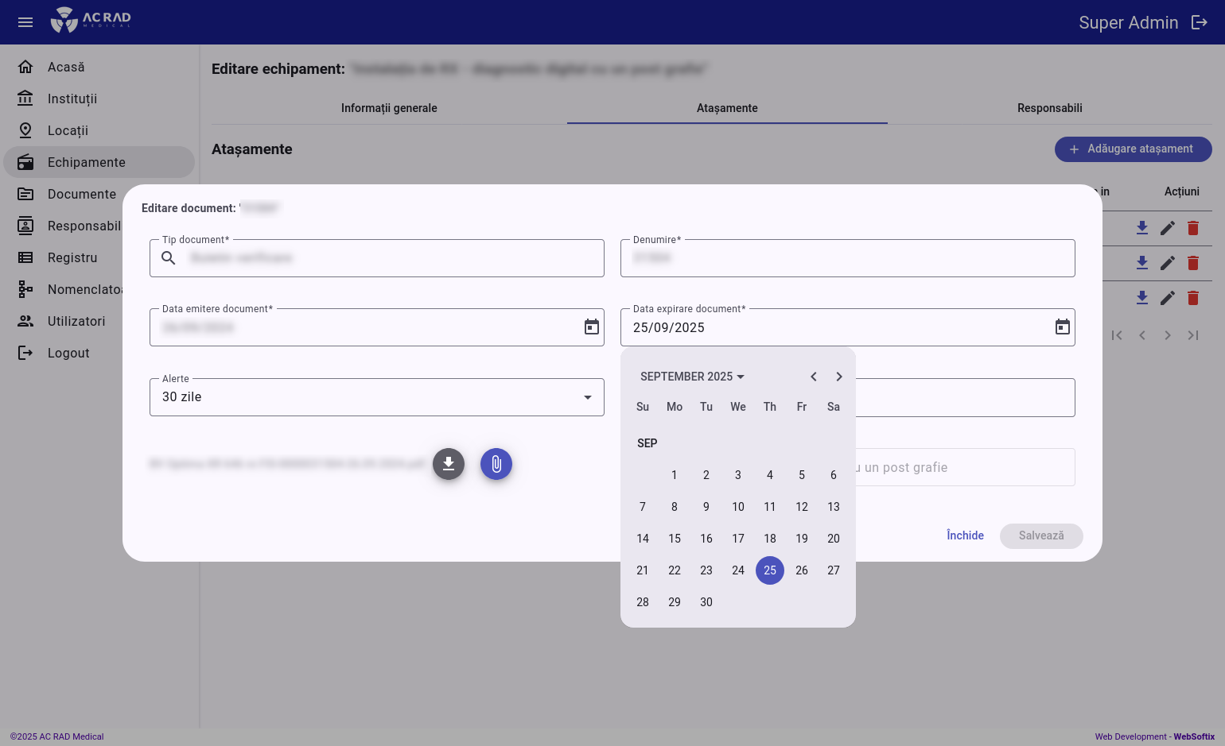The height and width of the screenshot is (746, 1225).
Task: Switch to the Responsabili tab
Action: 1049,108
